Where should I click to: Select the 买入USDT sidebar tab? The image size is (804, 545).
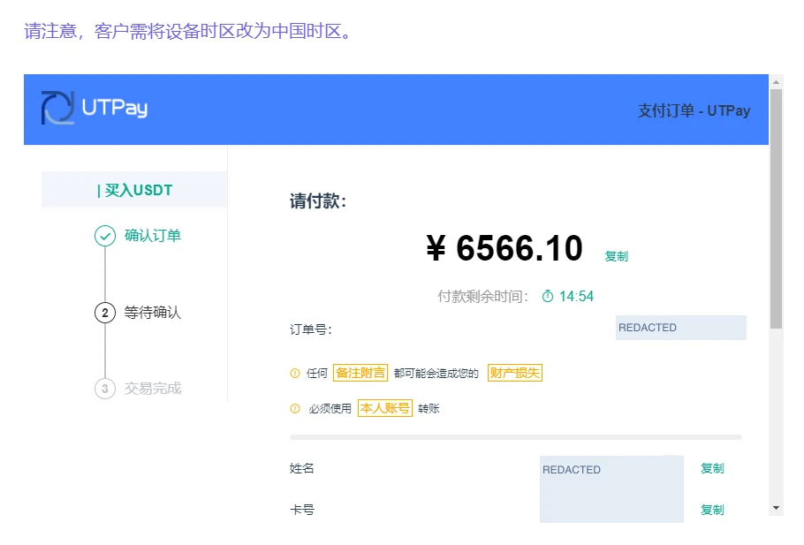click(x=134, y=190)
